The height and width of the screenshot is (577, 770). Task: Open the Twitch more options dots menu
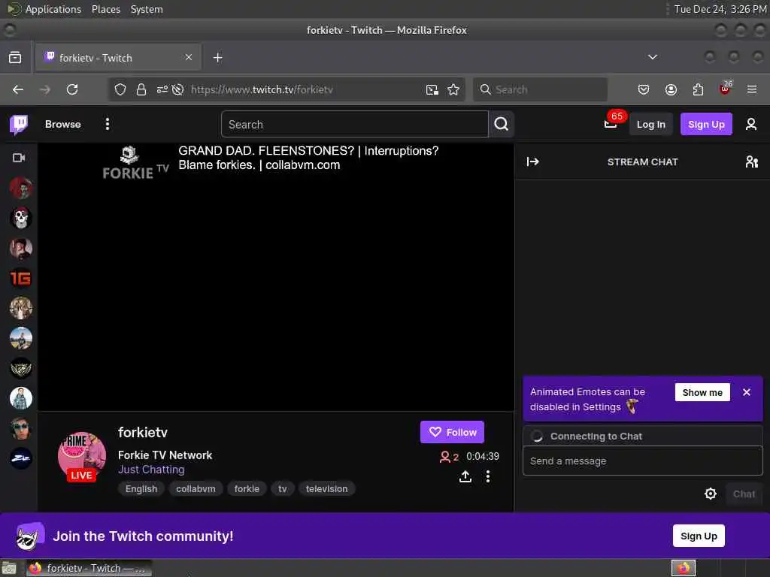click(x=107, y=124)
